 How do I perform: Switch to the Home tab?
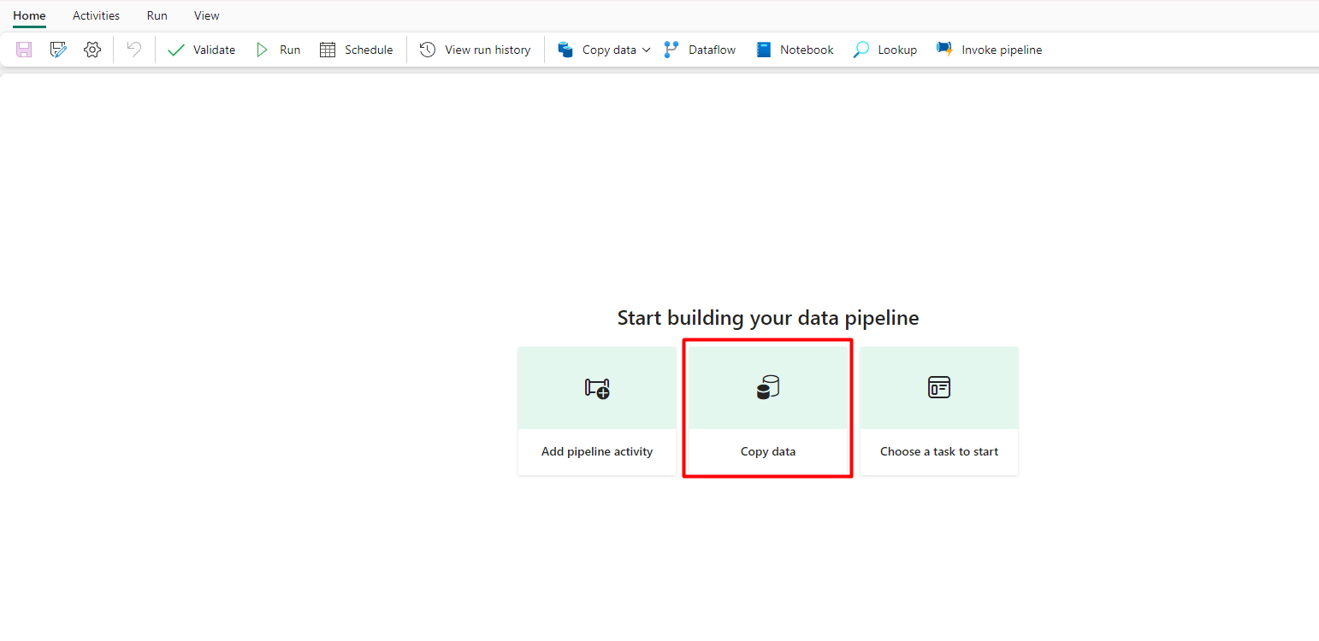click(29, 15)
